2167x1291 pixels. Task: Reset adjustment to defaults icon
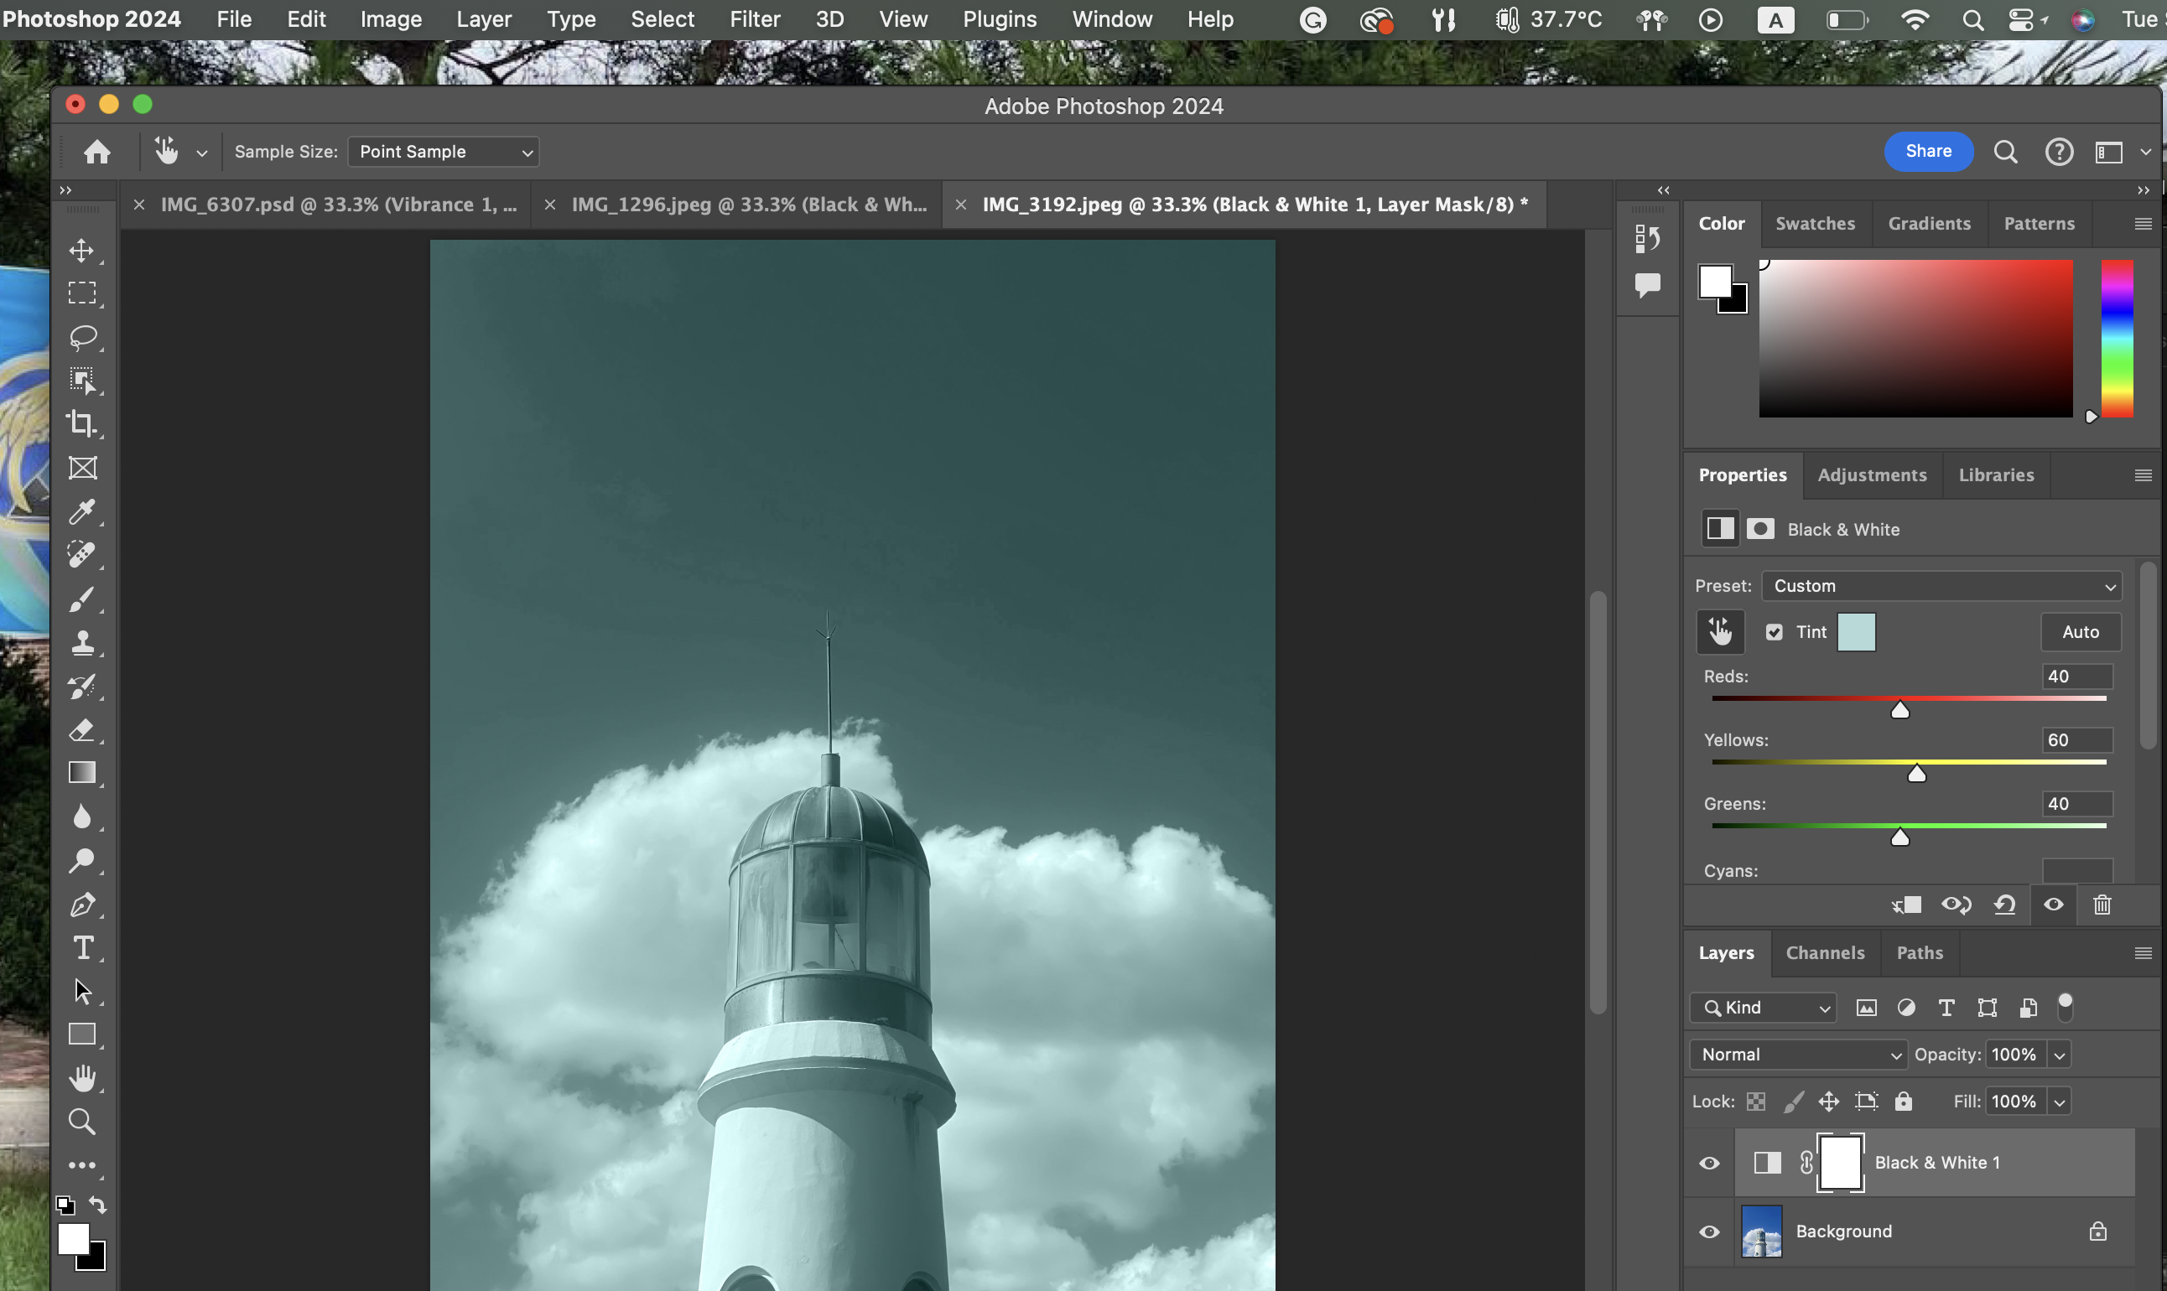coord(2005,905)
